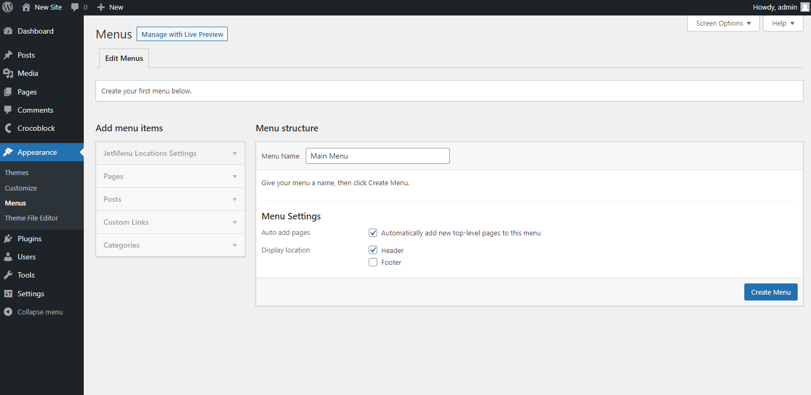This screenshot has width=811, height=395.
Task: Click the plus icon next to New
Action: tap(101, 7)
